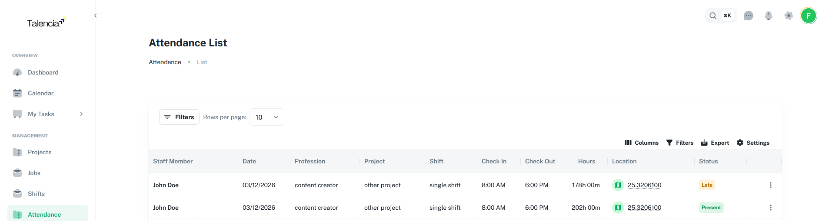The image size is (829, 221).
Task: Open the settings gear in top bar
Action: (789, 16)
